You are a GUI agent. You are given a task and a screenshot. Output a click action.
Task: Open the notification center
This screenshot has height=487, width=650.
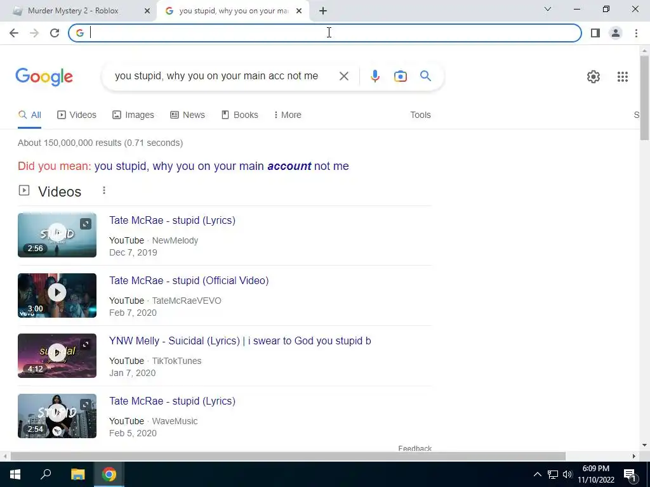coord(630,475)
